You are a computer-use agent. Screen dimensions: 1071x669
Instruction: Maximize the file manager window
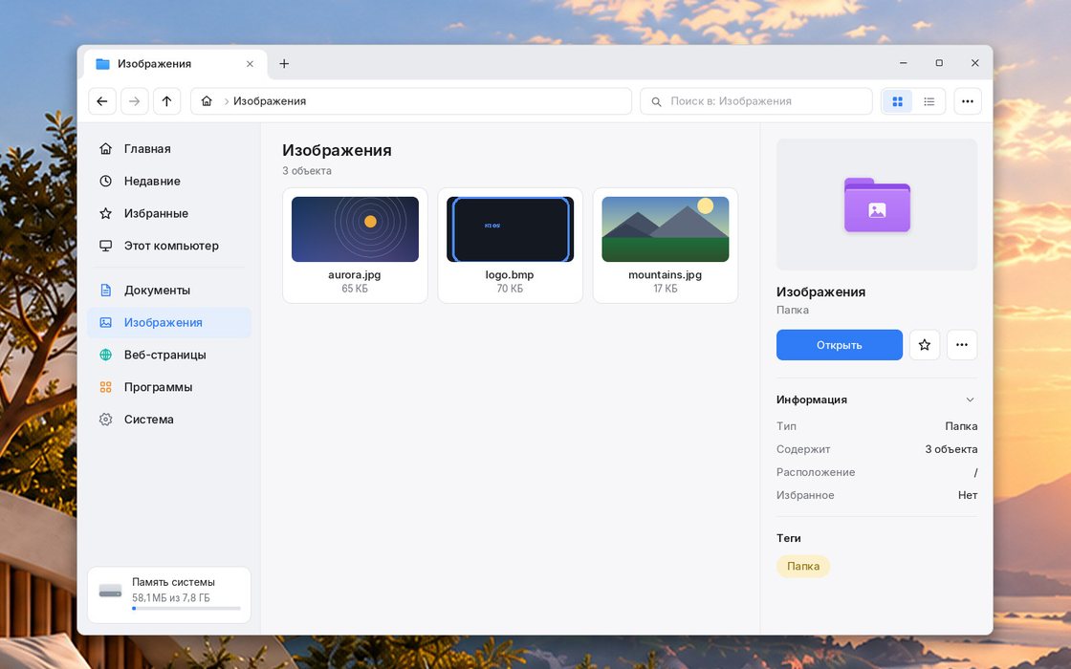pyautogui.click(x=939, y=63)
